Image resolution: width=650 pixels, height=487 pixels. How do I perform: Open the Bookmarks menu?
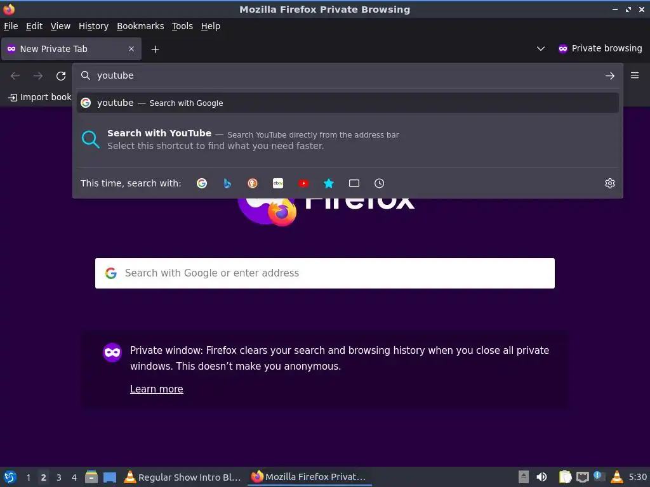[140, 26]
